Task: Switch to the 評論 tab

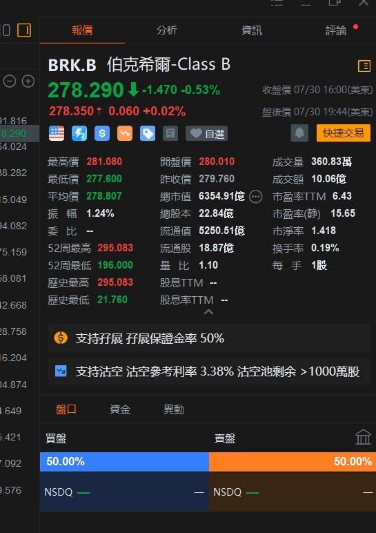Action: coord(335,30)
